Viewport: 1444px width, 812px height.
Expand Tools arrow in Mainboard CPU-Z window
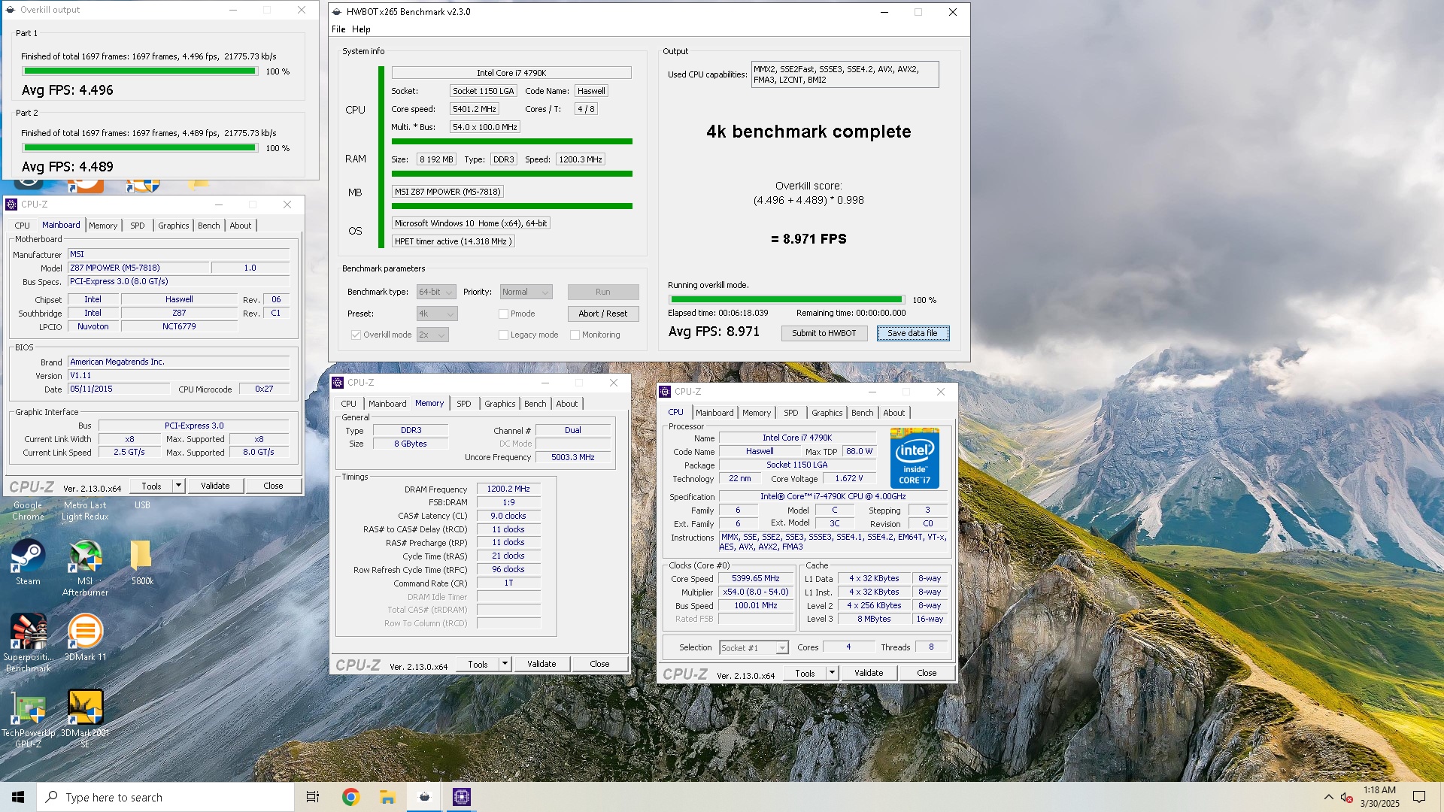coord(178,486)
